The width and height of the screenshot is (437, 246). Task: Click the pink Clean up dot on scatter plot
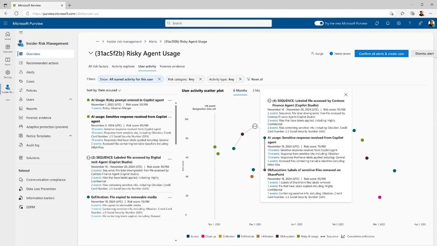click(x=380, y=197)
